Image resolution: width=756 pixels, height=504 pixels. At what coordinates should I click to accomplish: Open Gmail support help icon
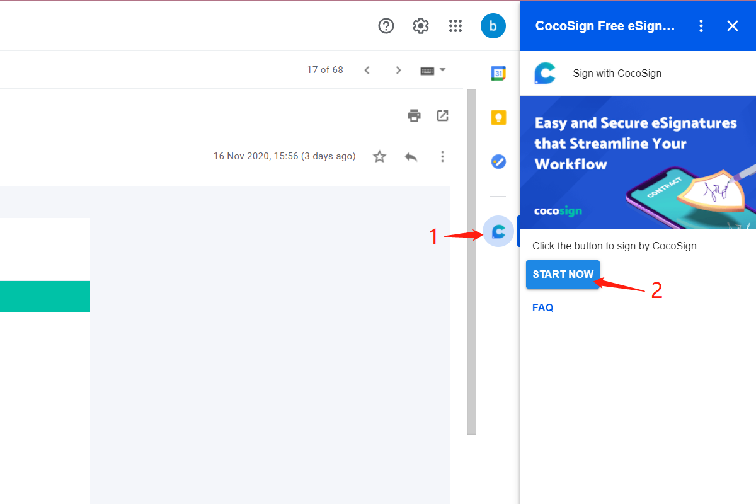point(386,26)
